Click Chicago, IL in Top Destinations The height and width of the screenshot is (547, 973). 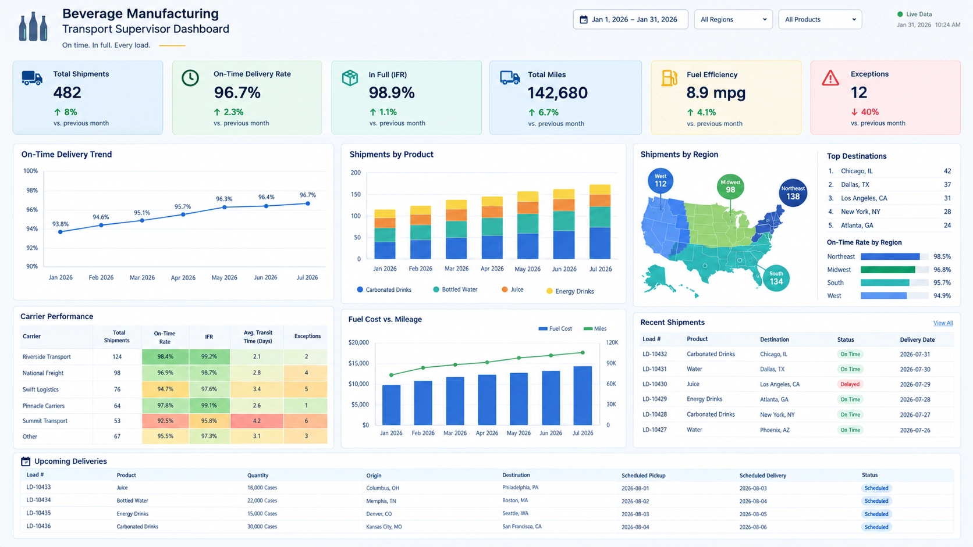point(857,171)
